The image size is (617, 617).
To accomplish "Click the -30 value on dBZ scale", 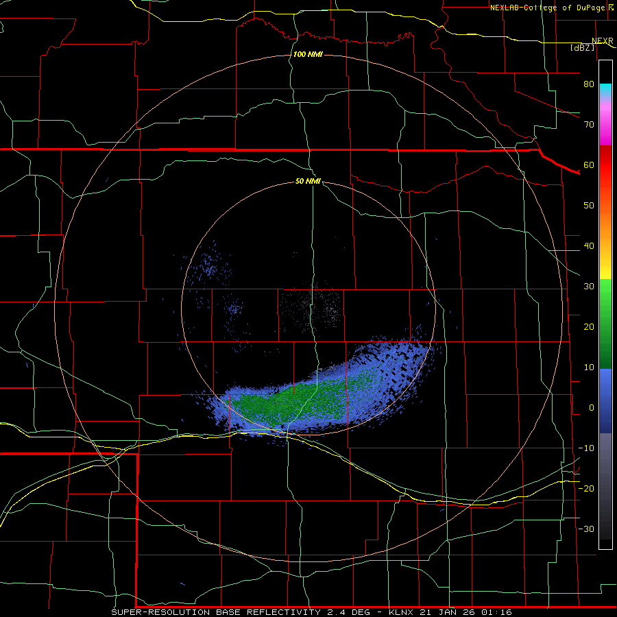I will tap(586, 529).
